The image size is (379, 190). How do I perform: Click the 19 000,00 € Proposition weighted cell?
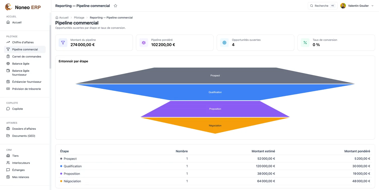coord(361,174)
